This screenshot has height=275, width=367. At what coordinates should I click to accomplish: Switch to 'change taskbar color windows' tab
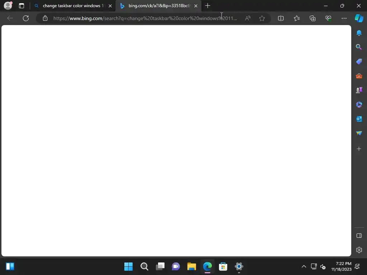(x=73, y=6)
